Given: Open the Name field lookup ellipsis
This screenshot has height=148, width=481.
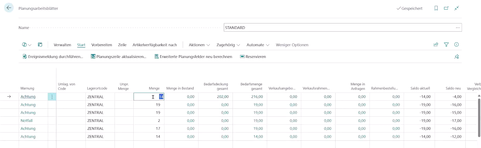Looking at the screenshot, I should pyautogui.click(x=458, y=28).
